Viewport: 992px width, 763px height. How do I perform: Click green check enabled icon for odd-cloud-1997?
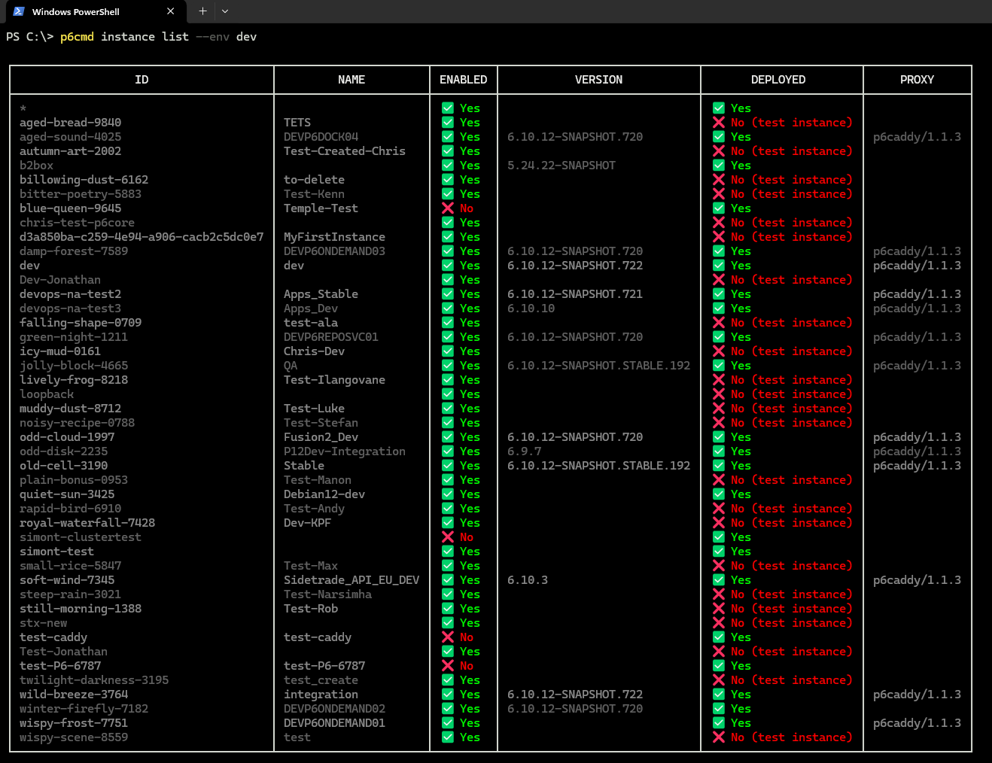point(448,437)
